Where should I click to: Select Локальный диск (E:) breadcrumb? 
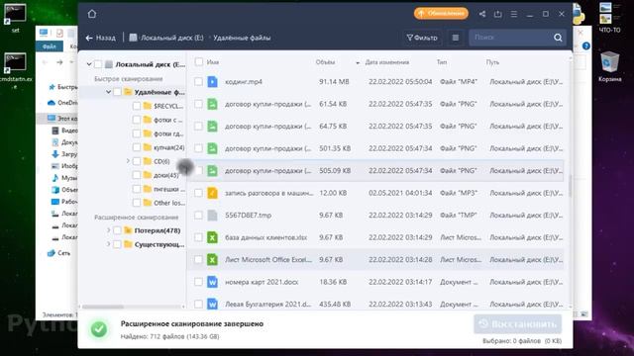166,38
